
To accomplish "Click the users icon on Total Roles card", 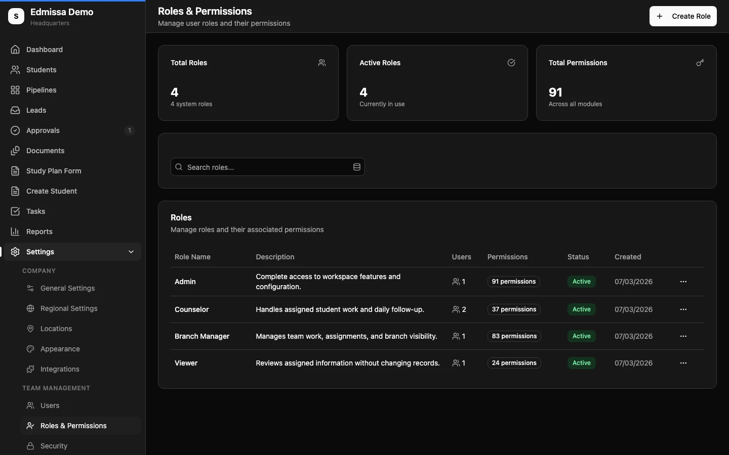I will (x=322, y=63).
